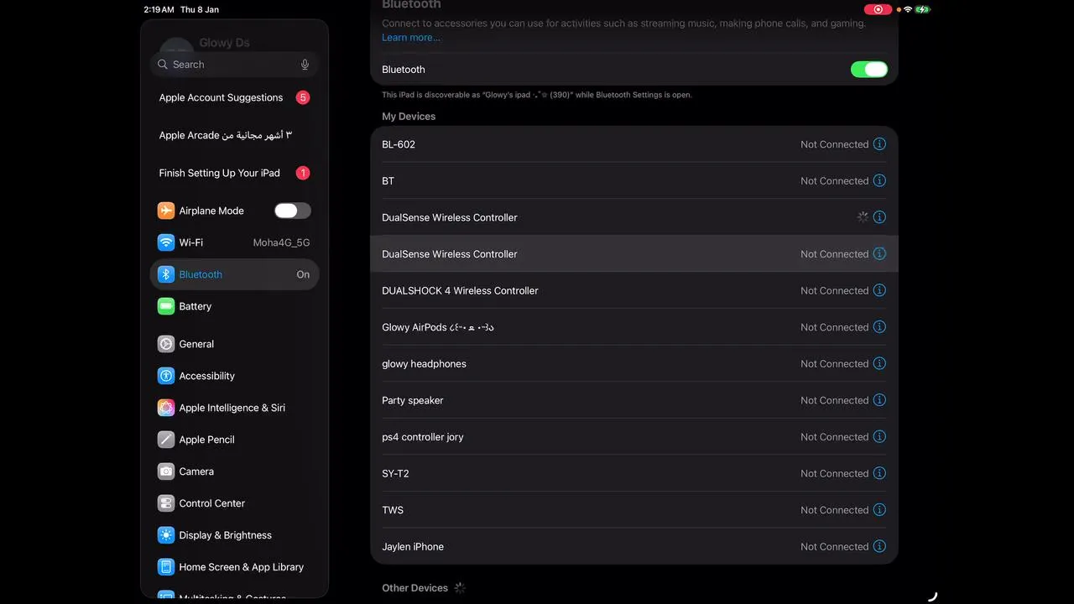Open info for DUALSHOCK 4 Wireless Controller
The image size is (1074, 604).
[879, 290]
